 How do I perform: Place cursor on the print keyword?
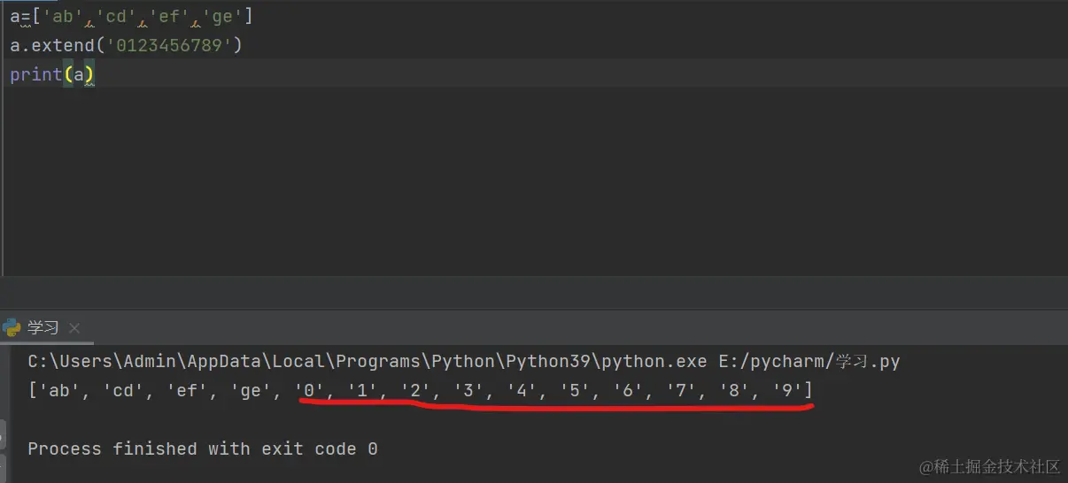coord(35,74)
